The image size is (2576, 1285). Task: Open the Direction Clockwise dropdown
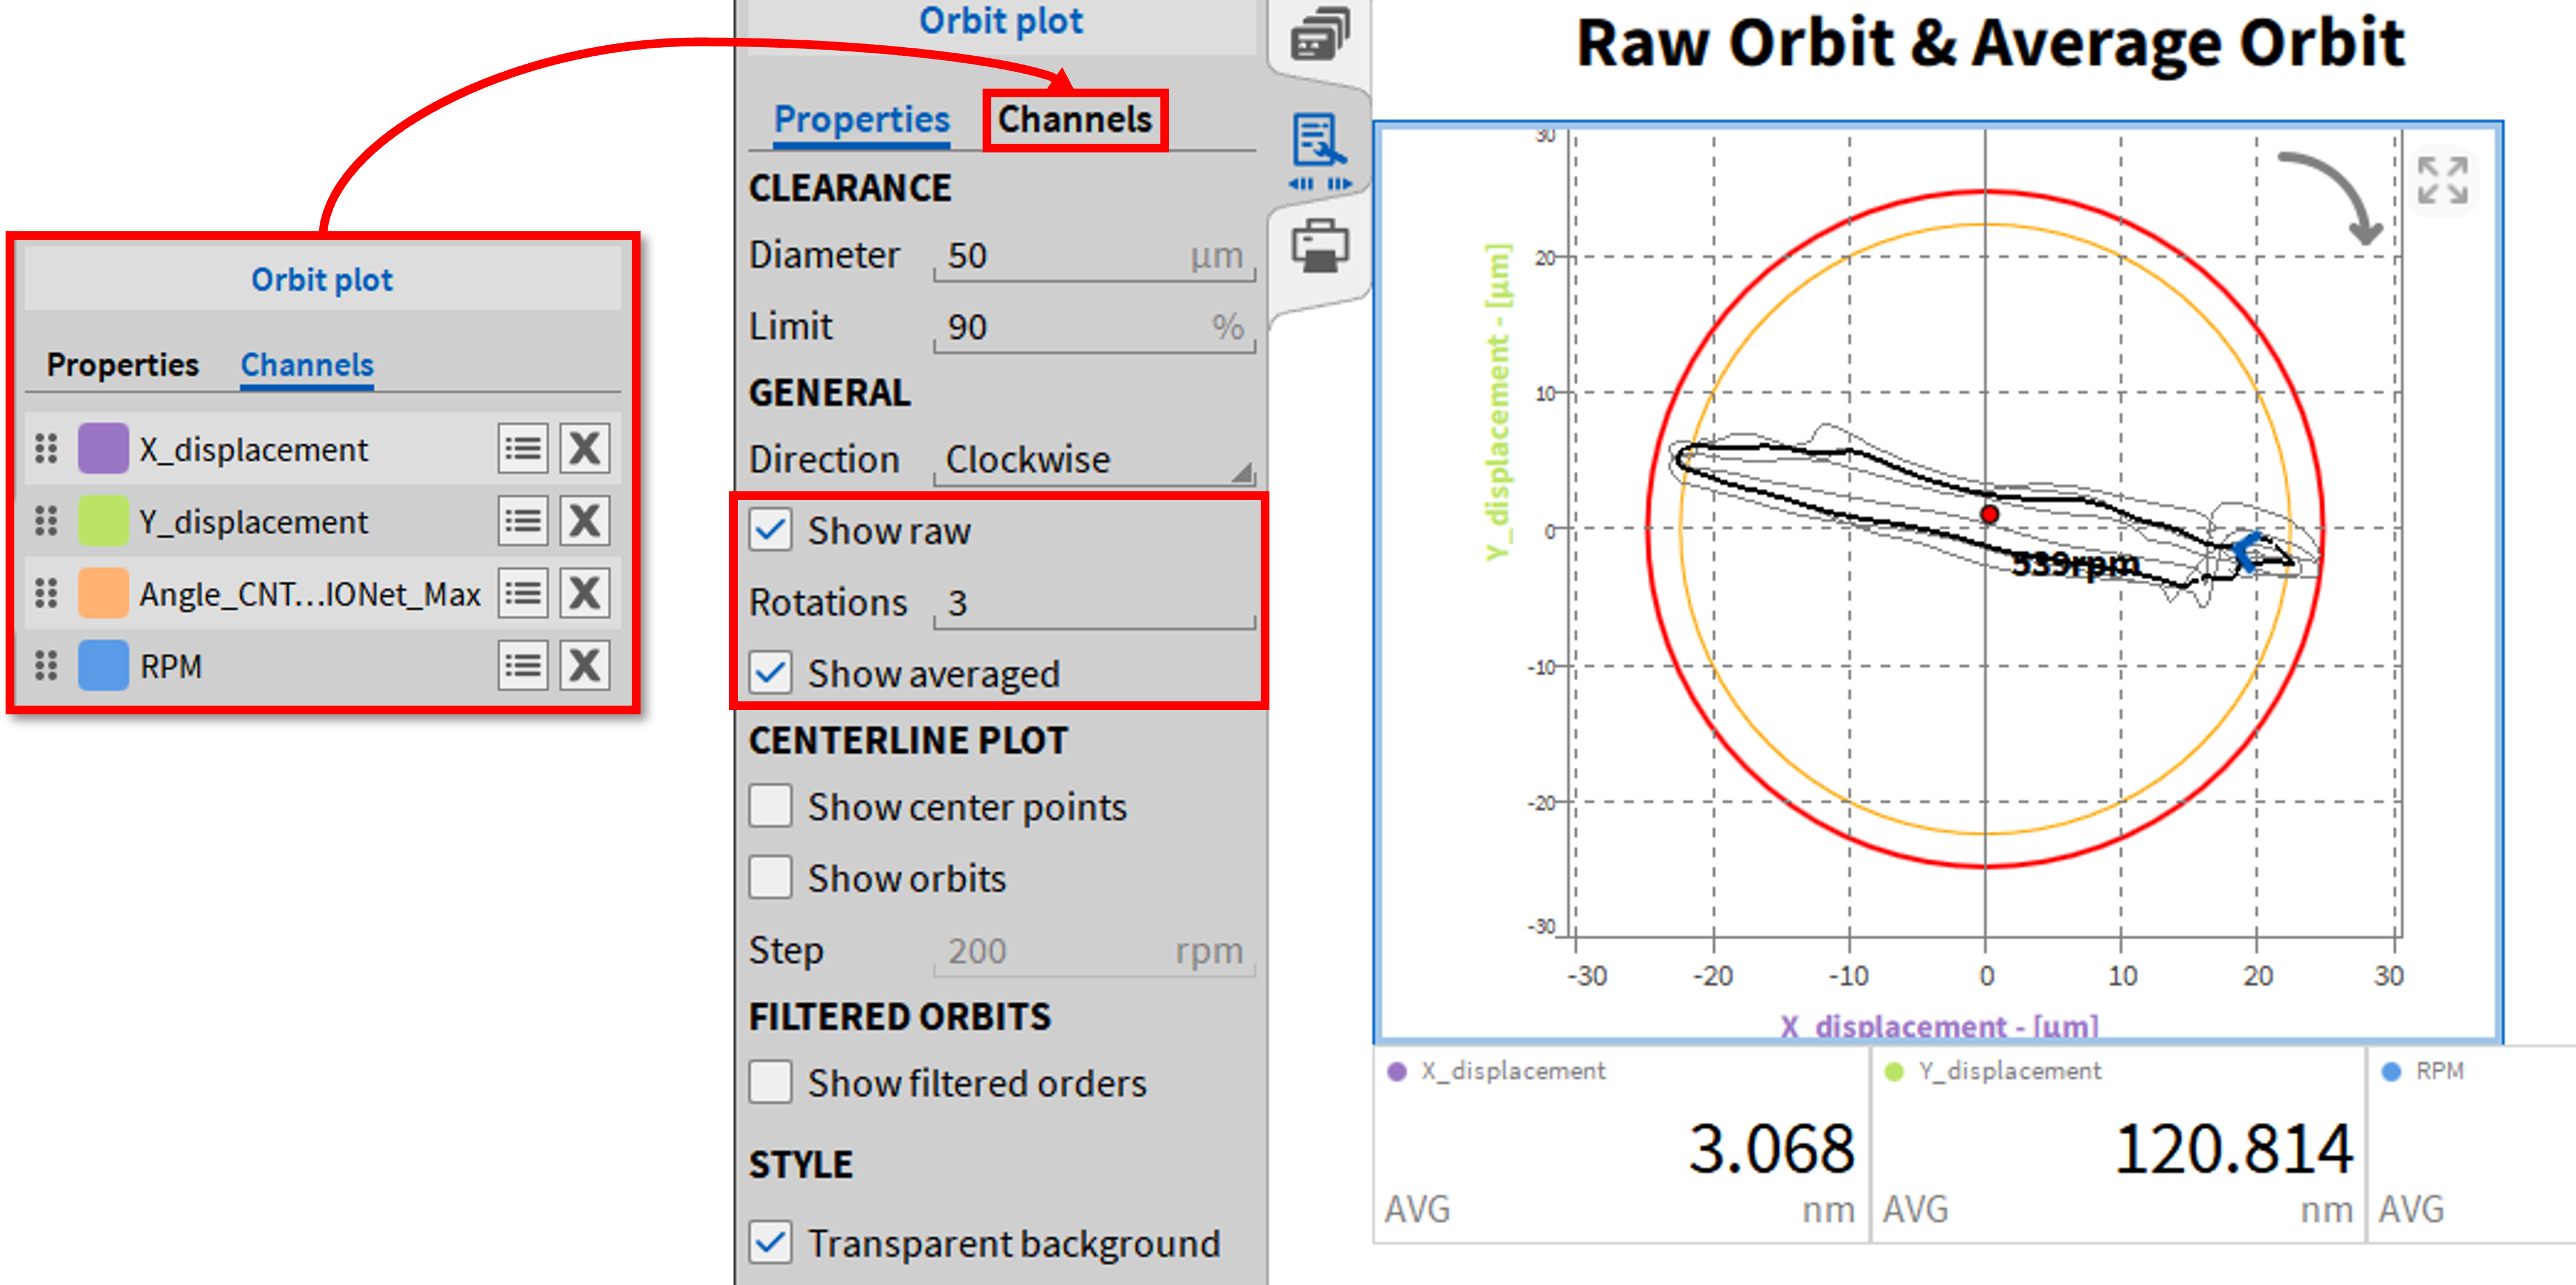point(1094,460)
